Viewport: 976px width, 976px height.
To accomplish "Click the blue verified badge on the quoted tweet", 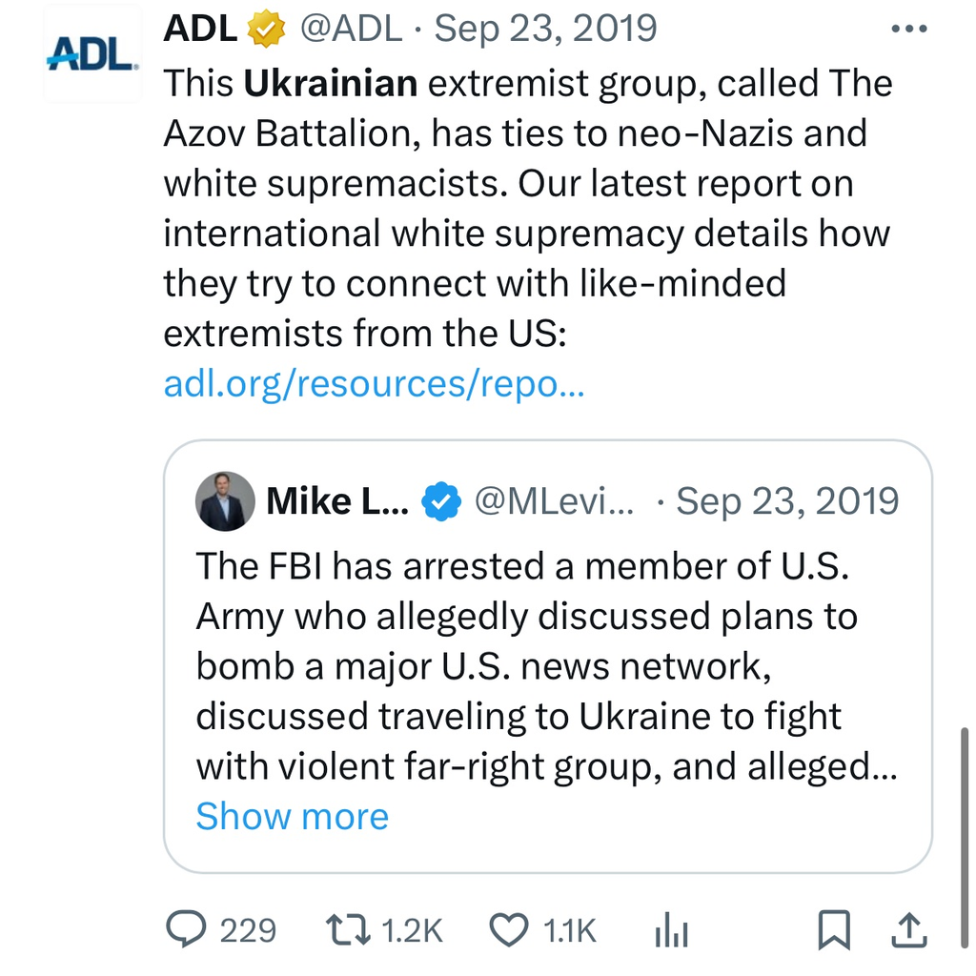I will [x=441, y=501].
